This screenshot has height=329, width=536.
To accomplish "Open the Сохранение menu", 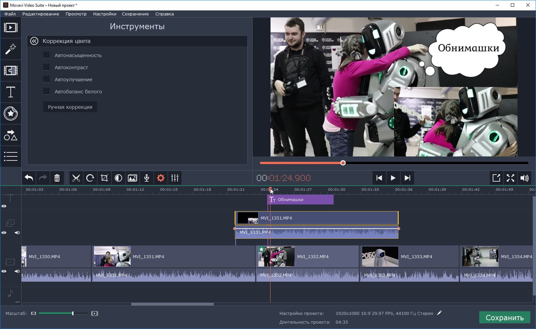I will coord(135,14).
